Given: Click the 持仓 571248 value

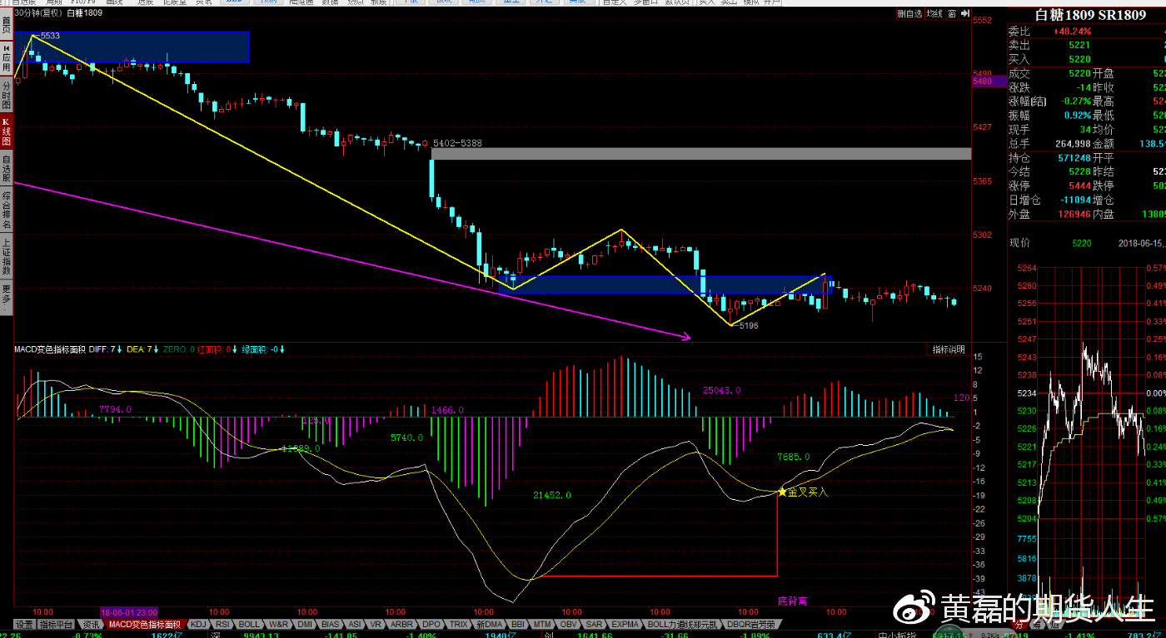Looking at the screenshot, I should (1074, 158).
